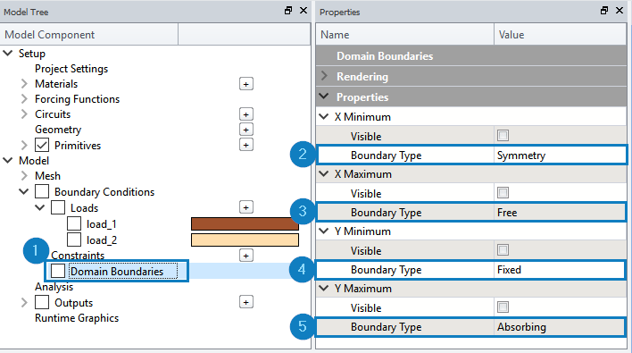
Task: Collapse the X Maximum group
Action: pos(324,174)
